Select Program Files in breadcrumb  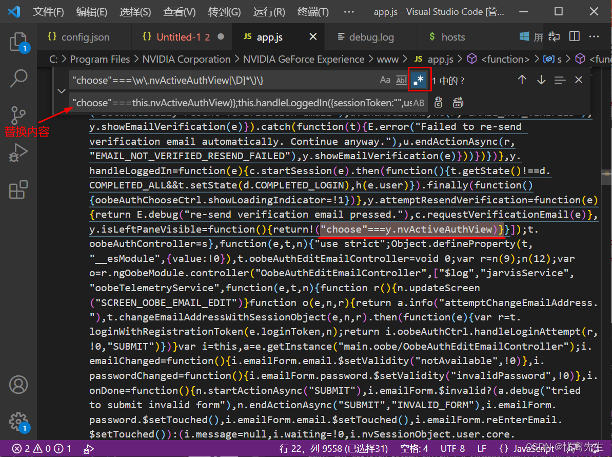[x=100, y=60]
